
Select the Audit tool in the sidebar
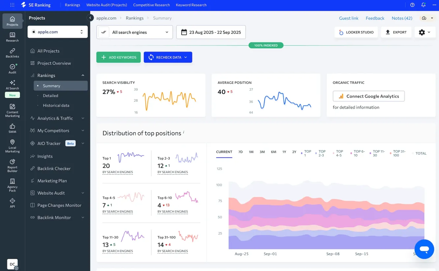click(x=12, y=68)
